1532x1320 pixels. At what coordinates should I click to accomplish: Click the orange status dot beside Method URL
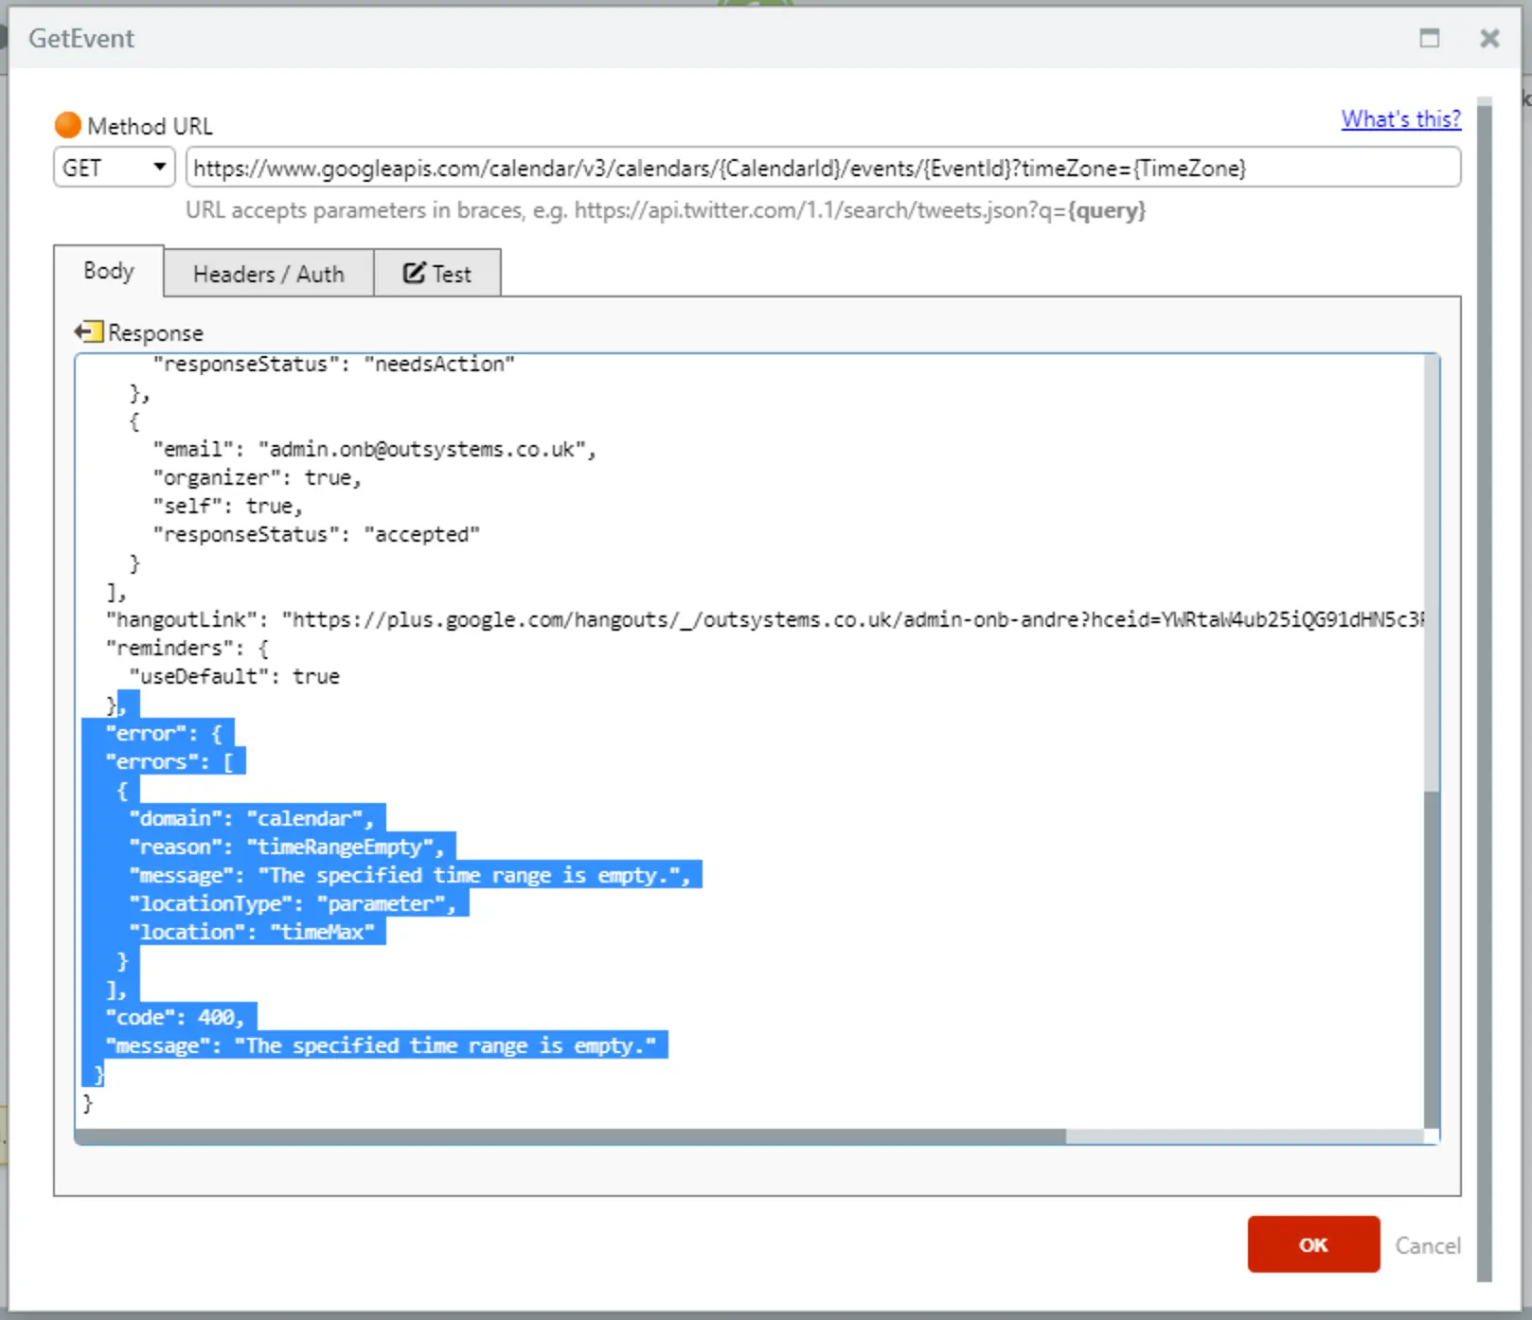tap(67, 124)
